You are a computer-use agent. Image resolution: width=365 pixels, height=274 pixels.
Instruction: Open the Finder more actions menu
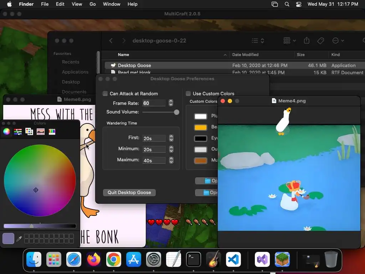tap(338, 41)
